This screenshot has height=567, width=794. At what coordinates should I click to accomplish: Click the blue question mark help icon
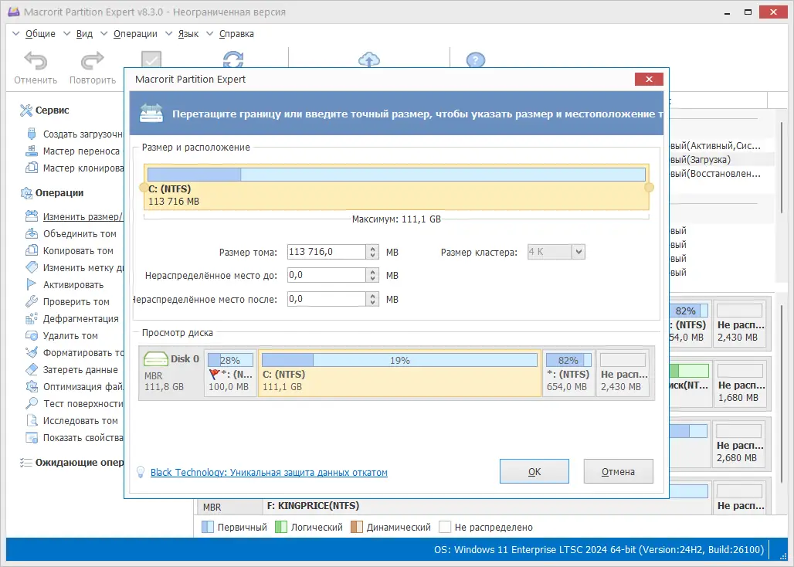coord(476,59)
